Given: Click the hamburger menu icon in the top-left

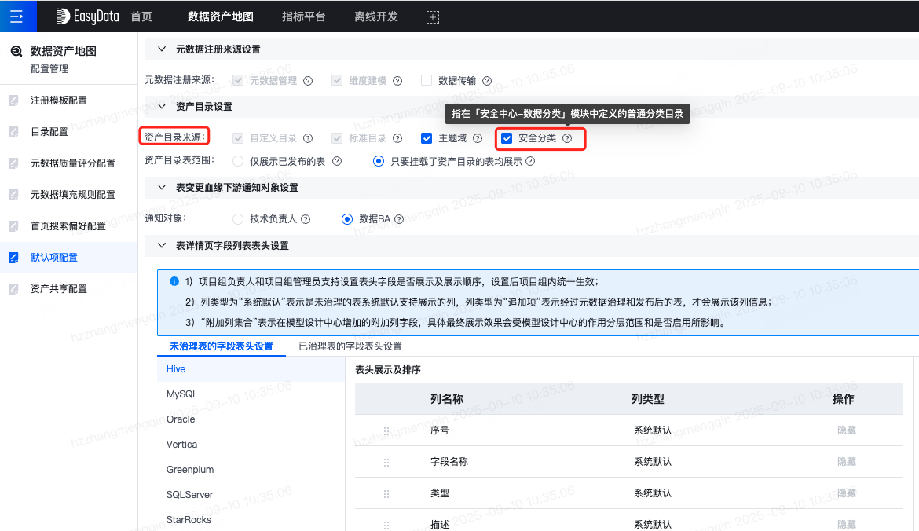Looking at the screenshot, I should (16, 16).
